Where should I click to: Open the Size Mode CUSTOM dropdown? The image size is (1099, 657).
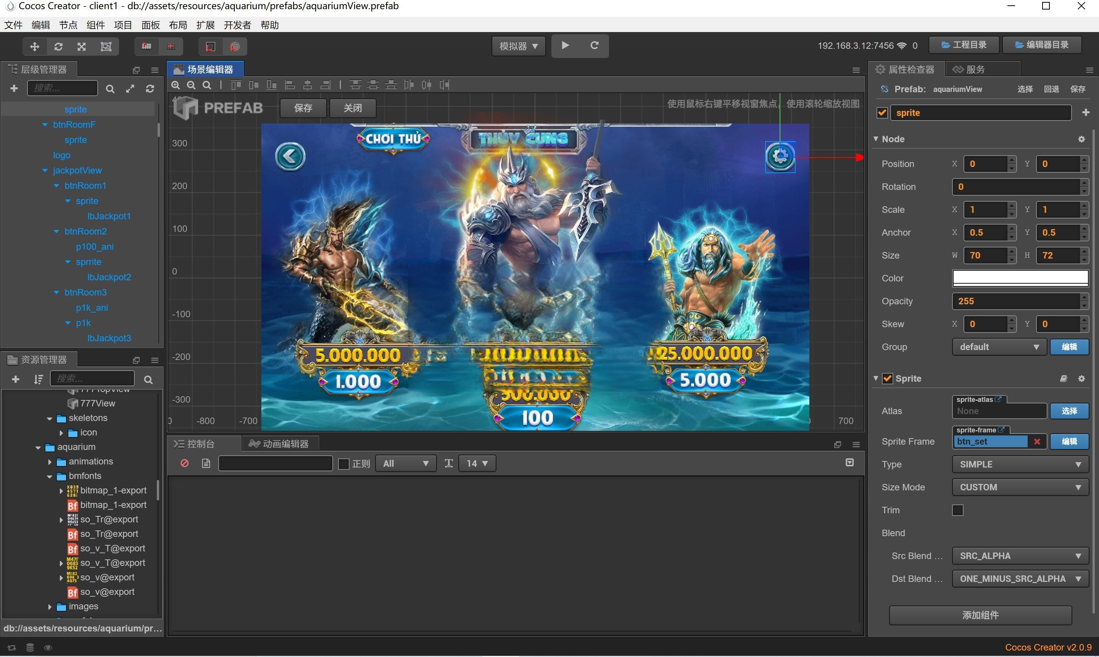tap(1020, 487)
